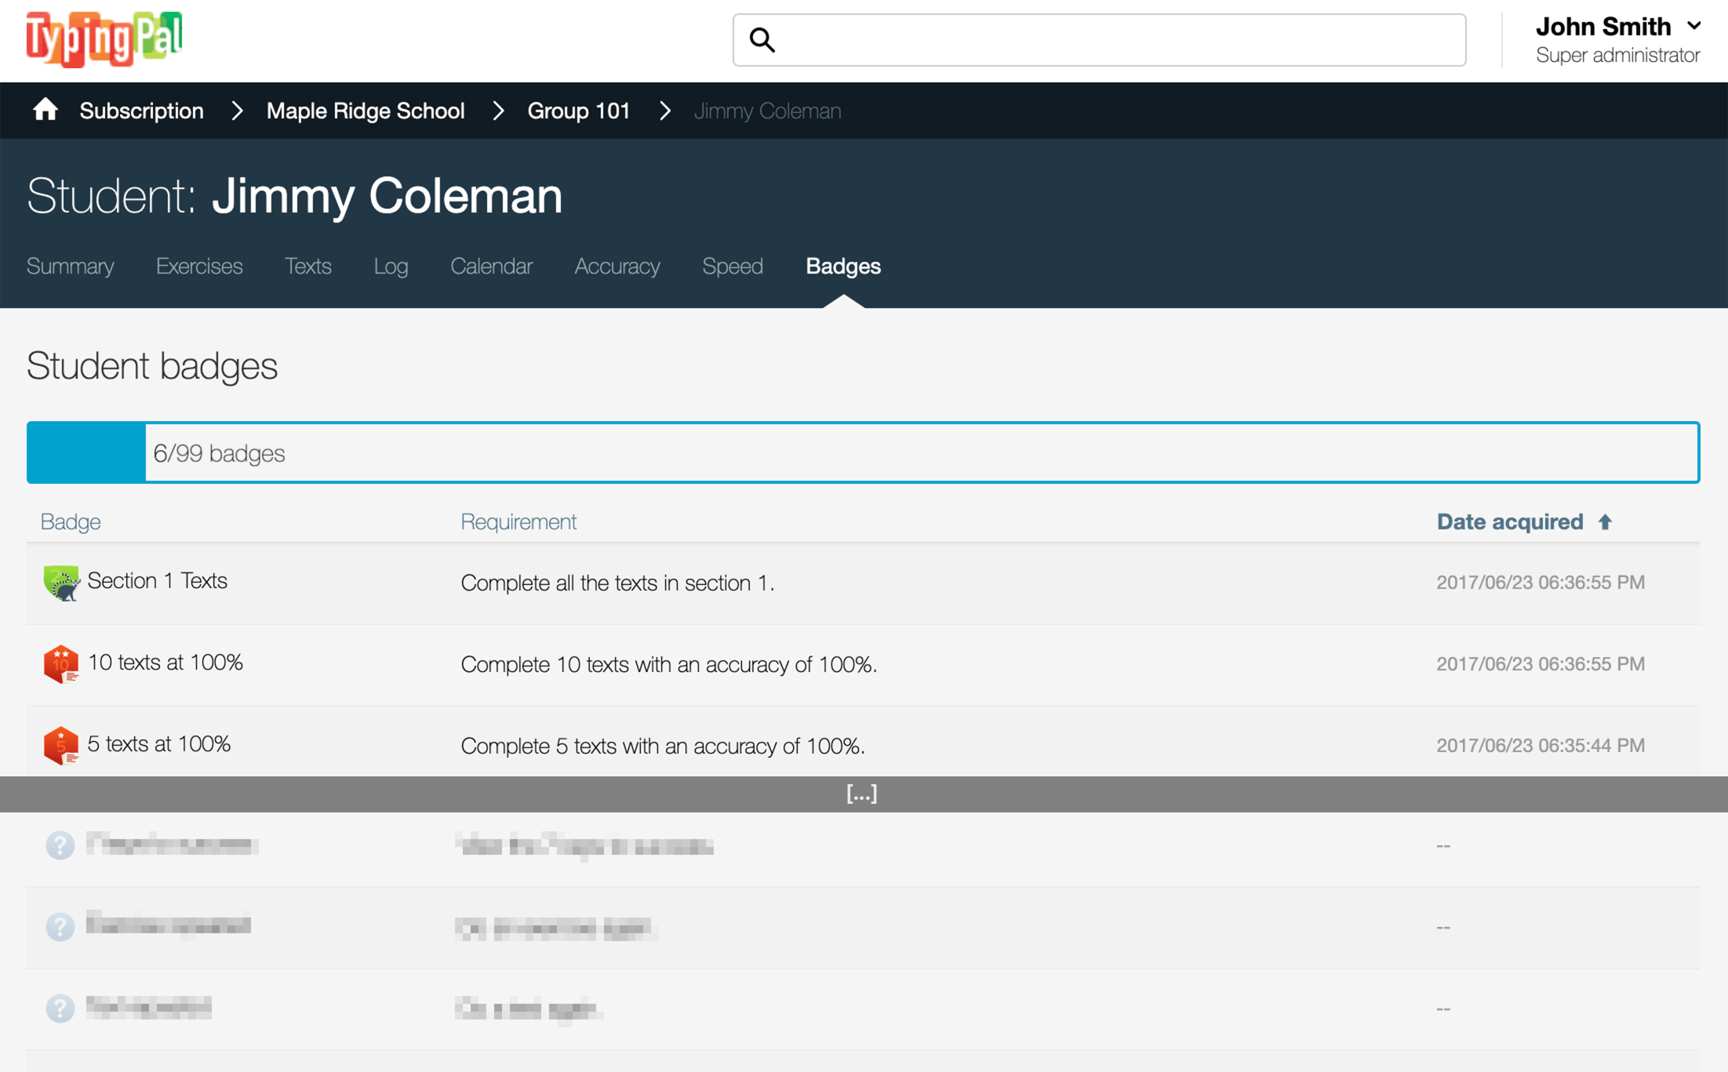The image size is (1728, 1072).
Task: Click the first locked badge question mark icon
Action: (x=60, y=845)
